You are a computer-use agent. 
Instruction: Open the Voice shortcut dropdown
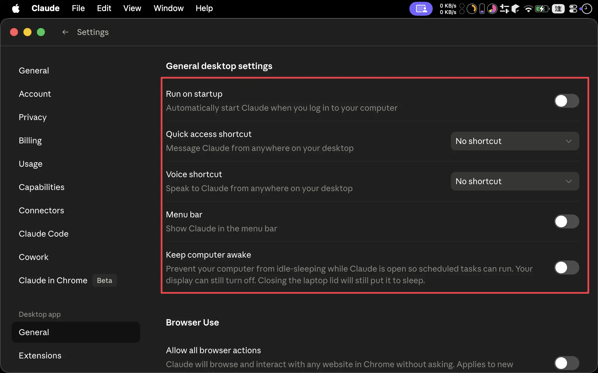pos(515,181)
